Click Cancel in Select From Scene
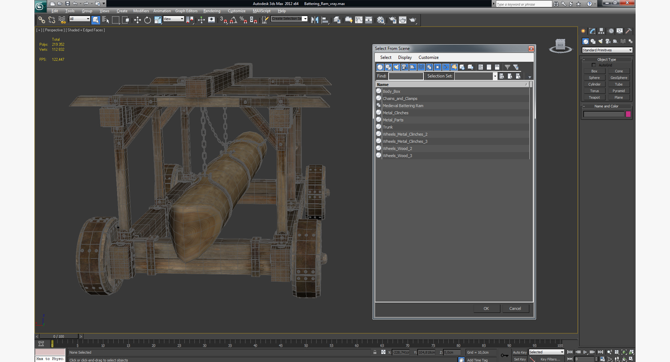Screen dimensions: 670x362 click(515, 309)
